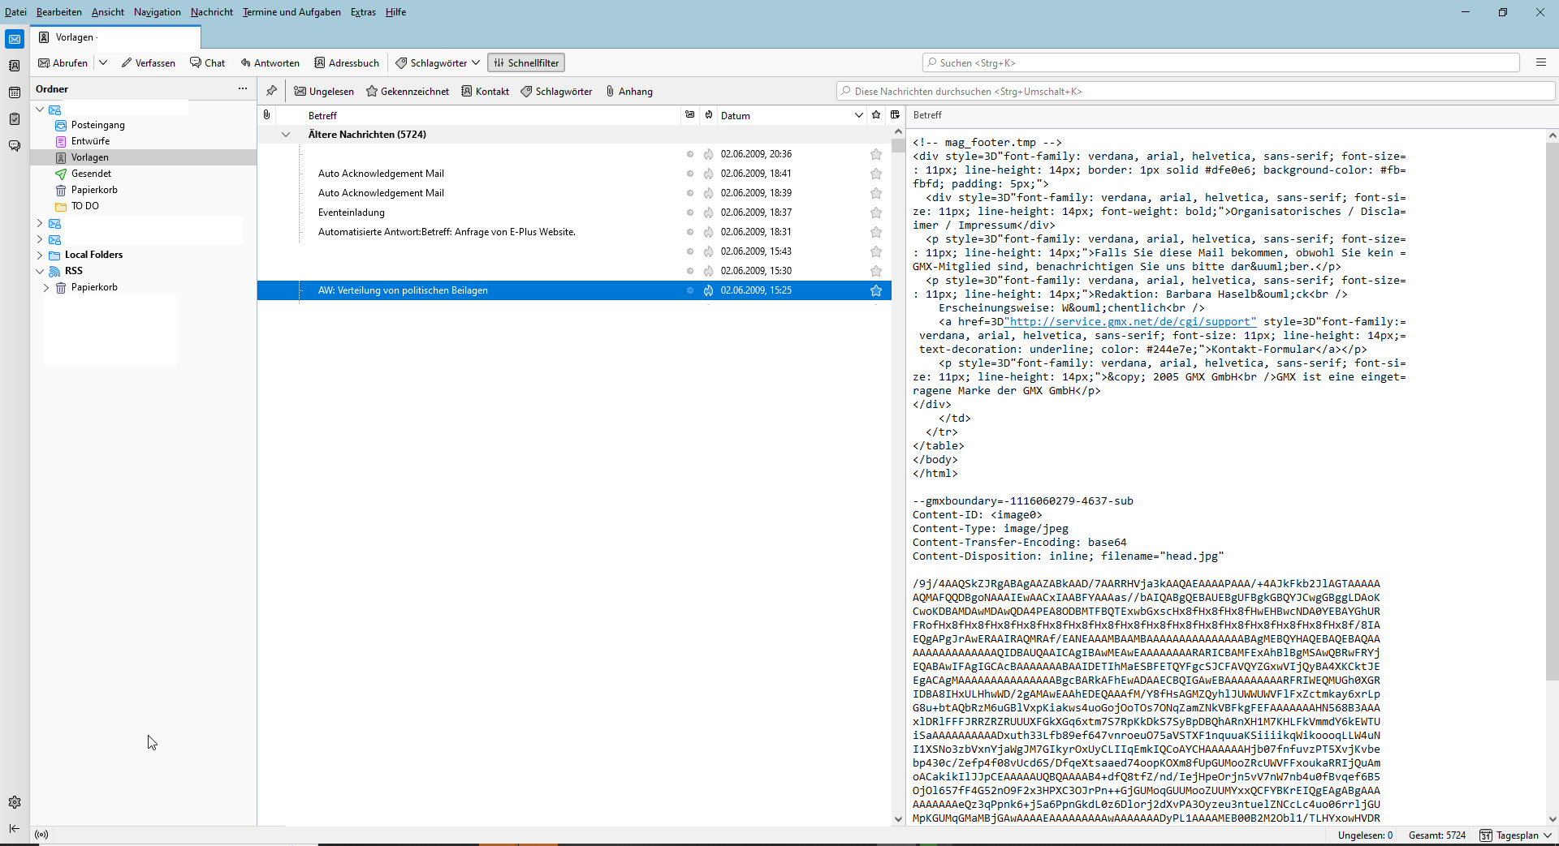
Task: Open the Tasks sidebar icon
Action: click(15, 119)
